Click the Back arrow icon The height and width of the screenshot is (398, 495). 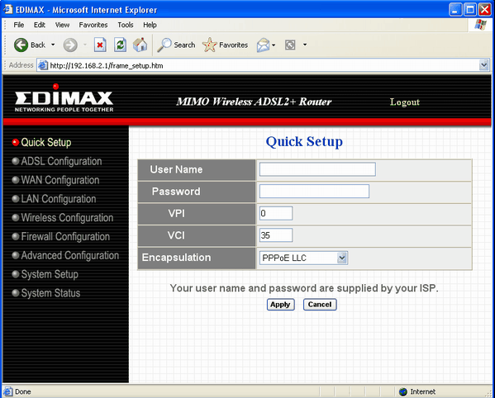(21, 45)
